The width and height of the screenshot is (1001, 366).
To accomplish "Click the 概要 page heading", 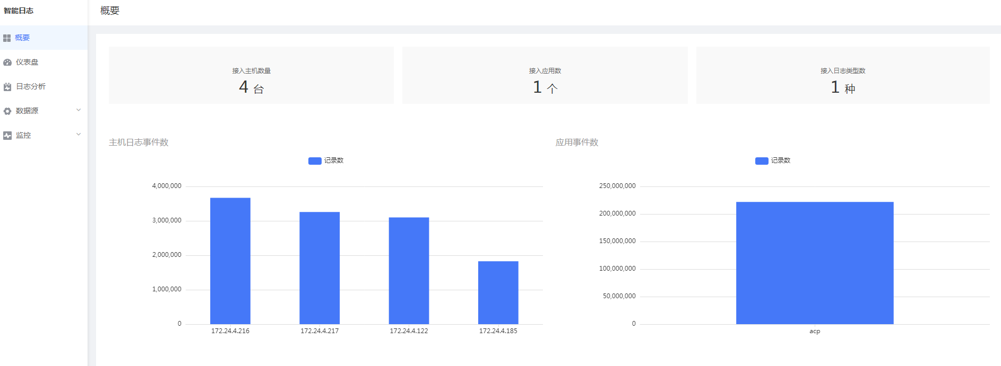I will click(110, 11).
